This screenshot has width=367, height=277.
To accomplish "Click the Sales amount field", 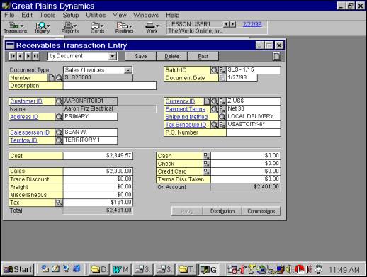I will (x=98, y=171).
